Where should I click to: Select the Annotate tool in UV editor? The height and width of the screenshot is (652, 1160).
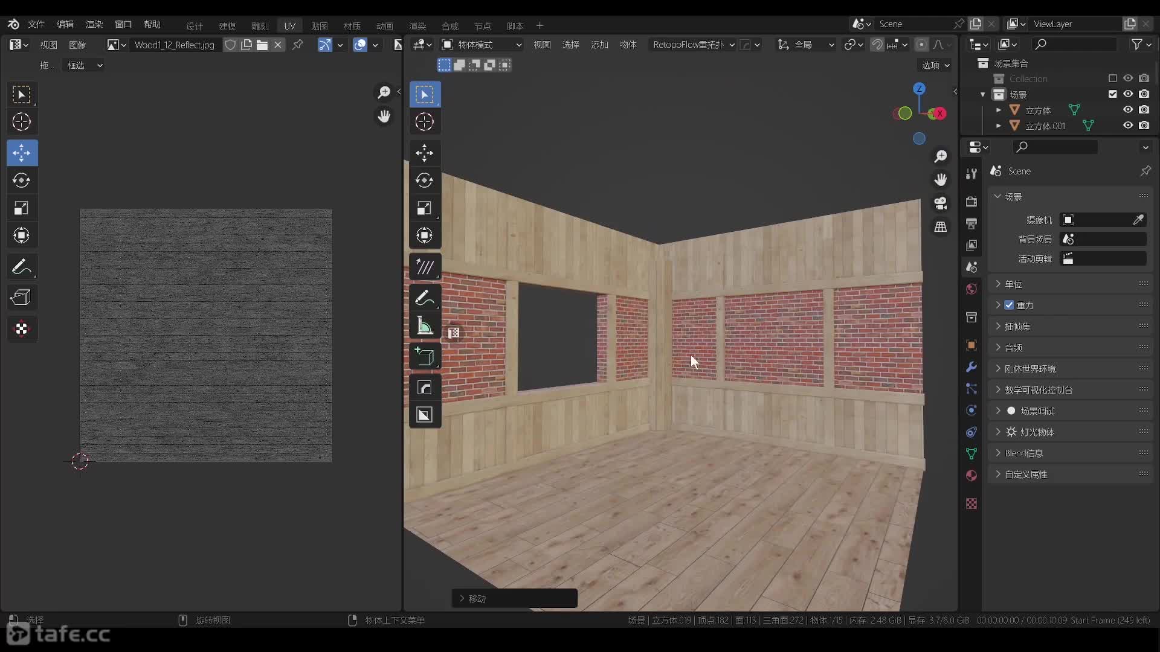22,267
